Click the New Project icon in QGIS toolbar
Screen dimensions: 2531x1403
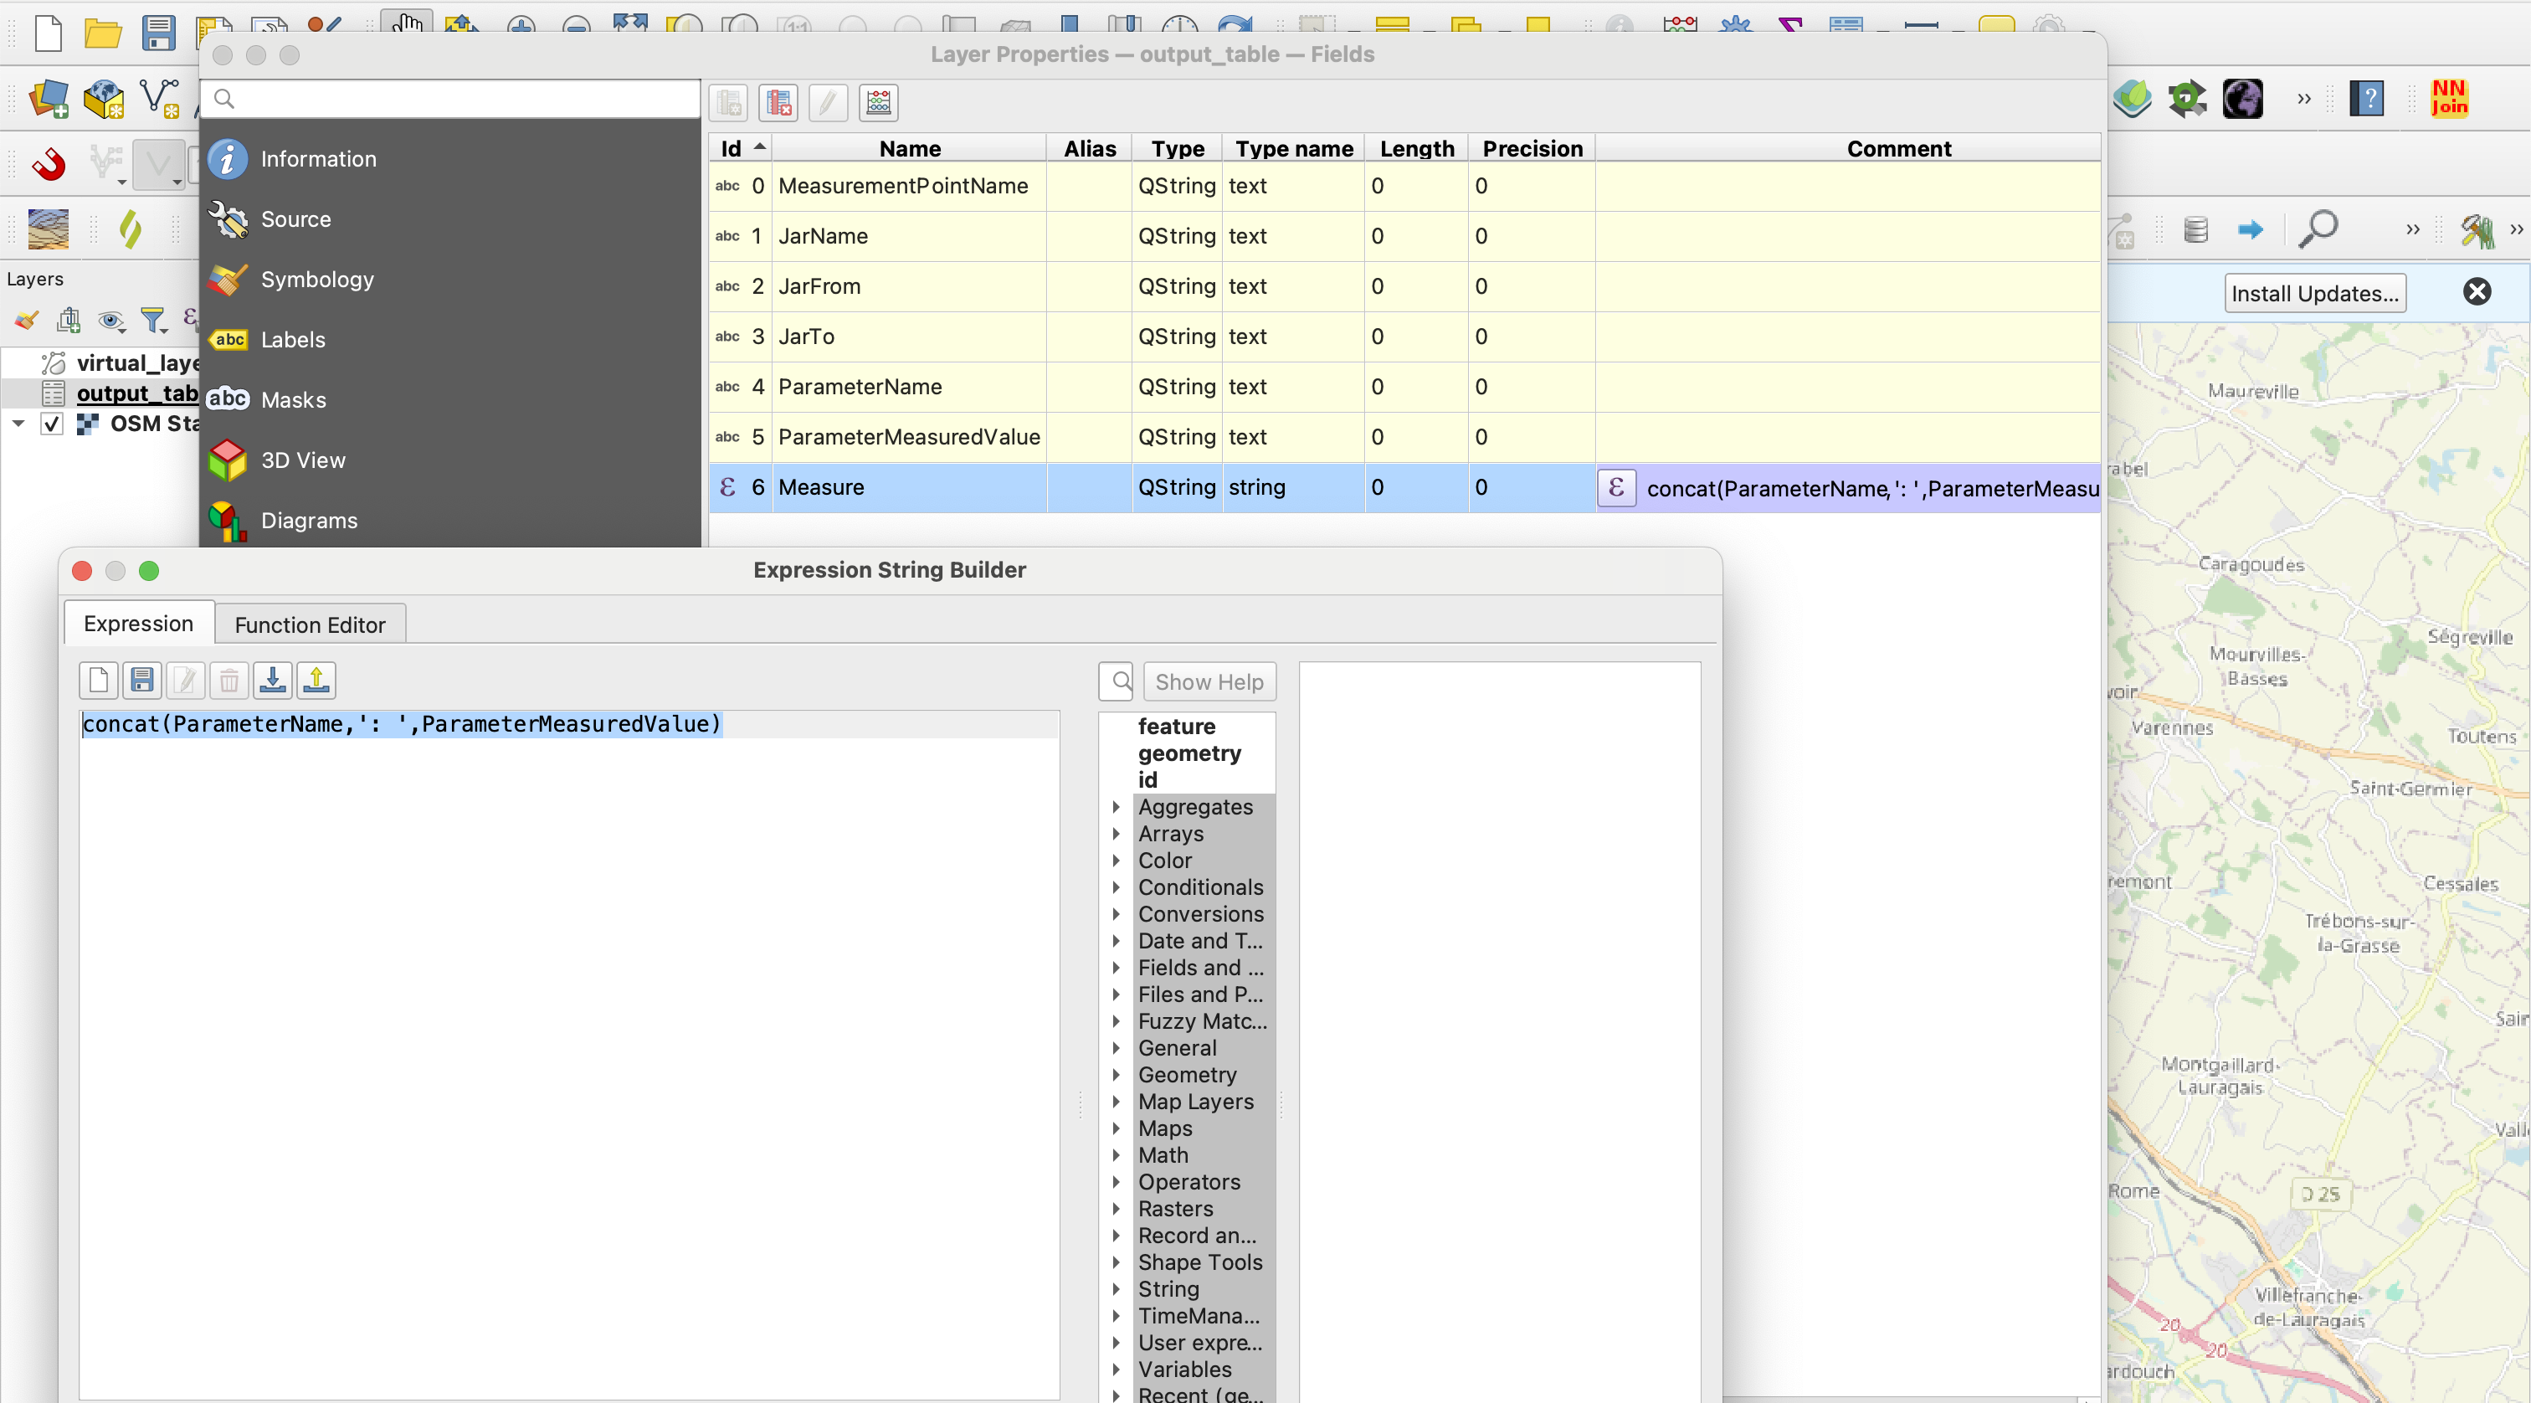click(x=49, y=33)
